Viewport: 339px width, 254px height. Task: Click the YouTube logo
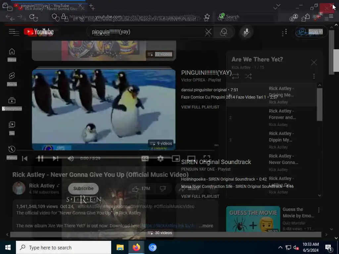(x=39, y=32)
